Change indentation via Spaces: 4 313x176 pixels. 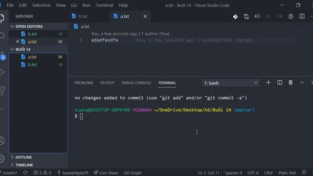click(233, 173)
